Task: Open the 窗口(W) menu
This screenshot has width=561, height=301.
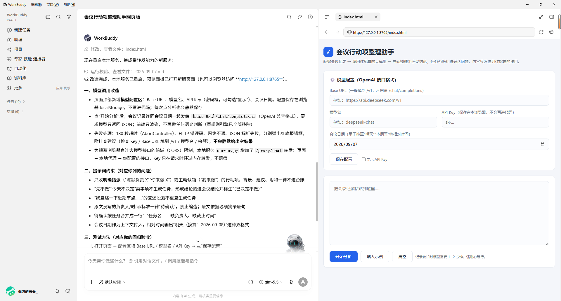Action: pos(53,4)
